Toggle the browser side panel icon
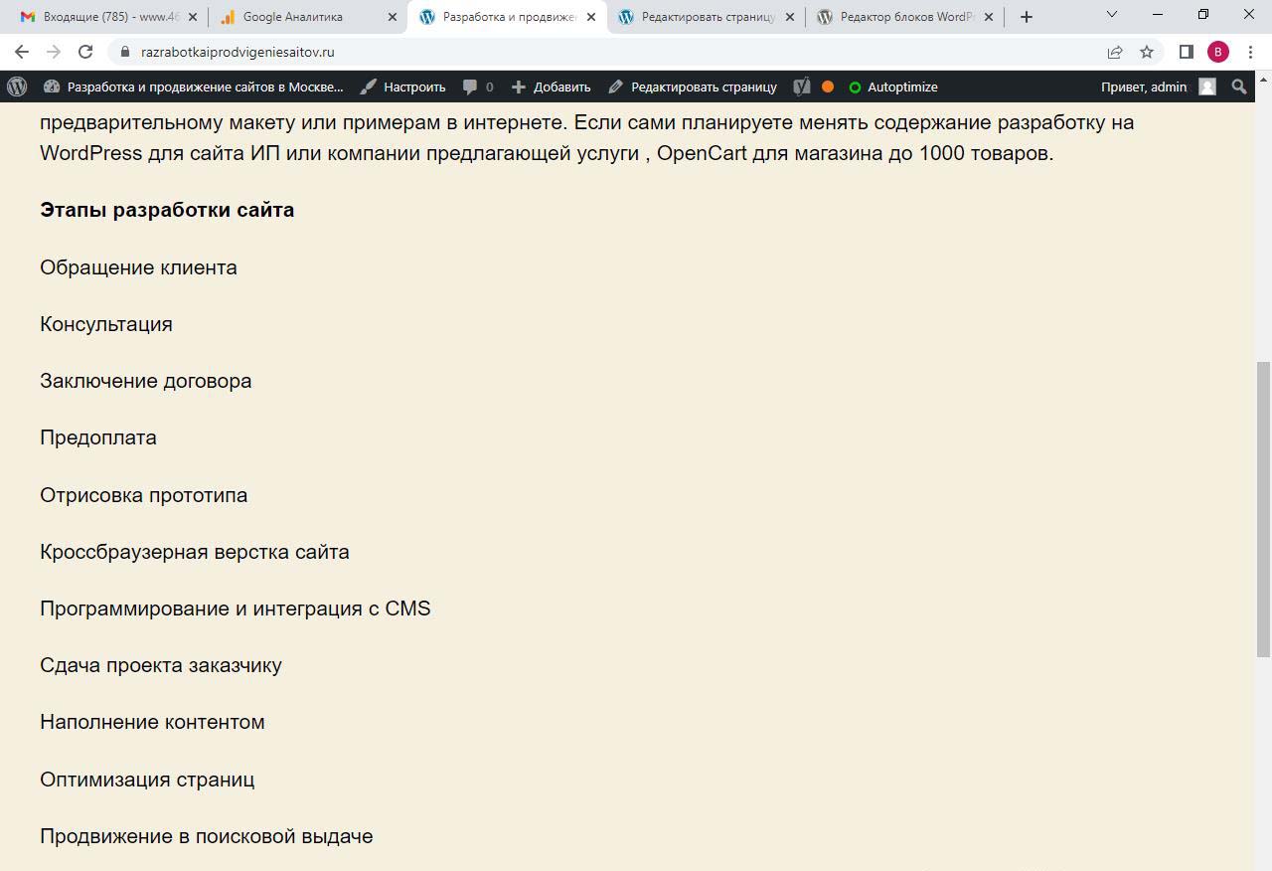 1186,52
